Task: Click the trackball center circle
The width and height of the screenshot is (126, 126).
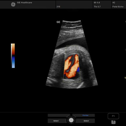Action: tap(71, 120)
